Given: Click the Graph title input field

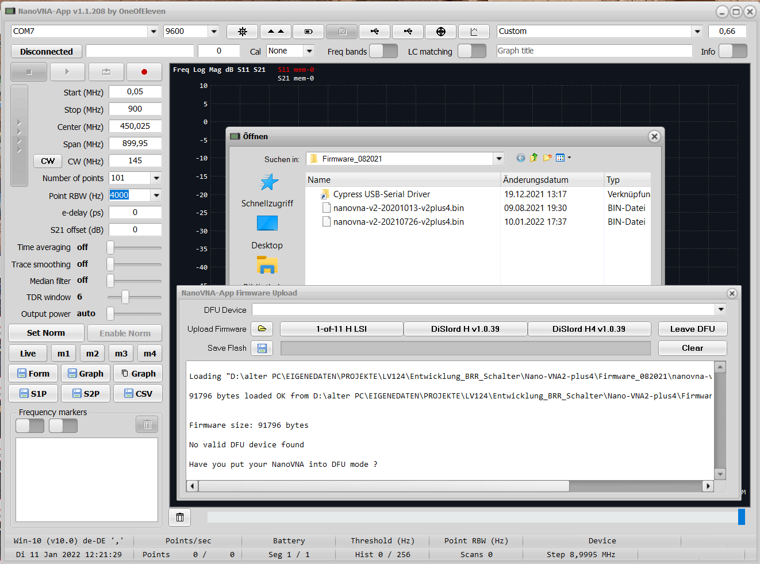Looking at the screenshot, I should 594,51.
